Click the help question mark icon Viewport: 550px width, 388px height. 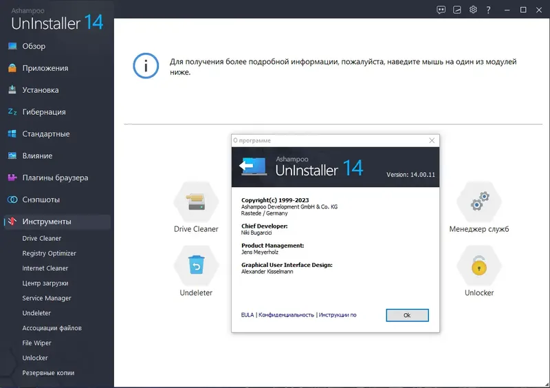488,10
